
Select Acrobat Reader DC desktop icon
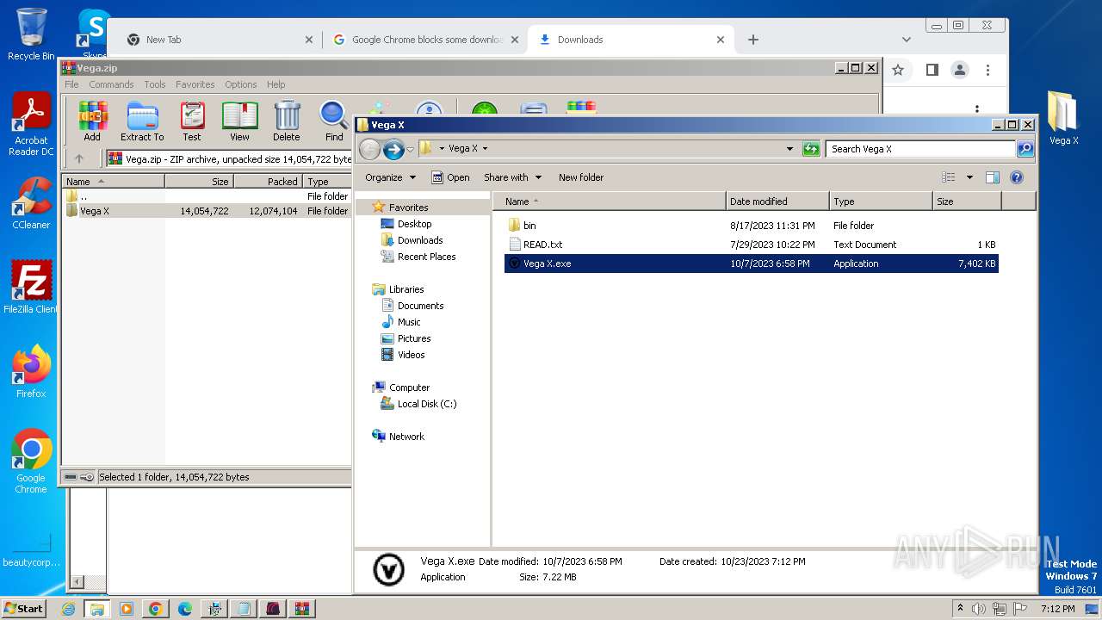coord(31,125)
